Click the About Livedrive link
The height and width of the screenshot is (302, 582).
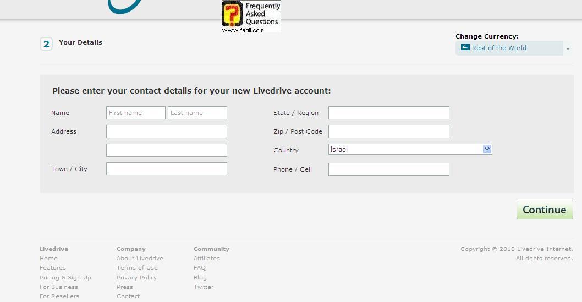coord(140,259)
